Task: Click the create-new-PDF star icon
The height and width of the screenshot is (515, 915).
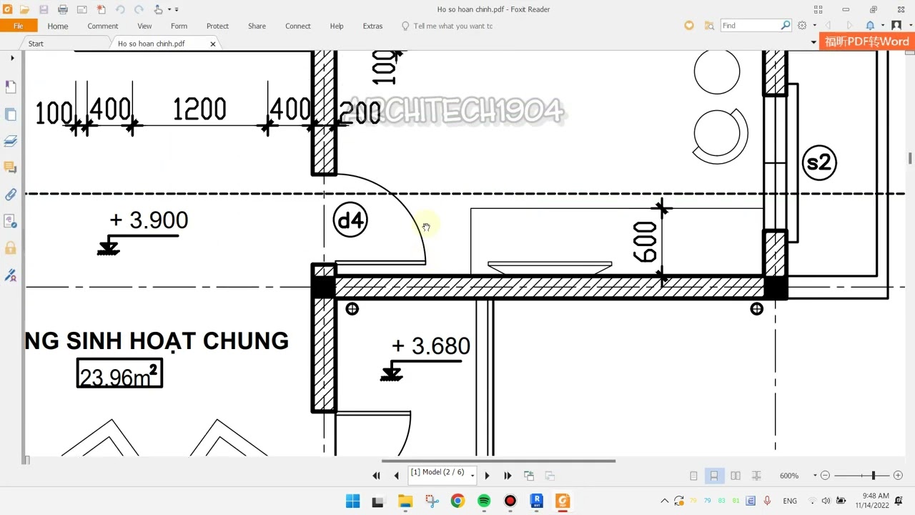Action: [x=101, y=9]
